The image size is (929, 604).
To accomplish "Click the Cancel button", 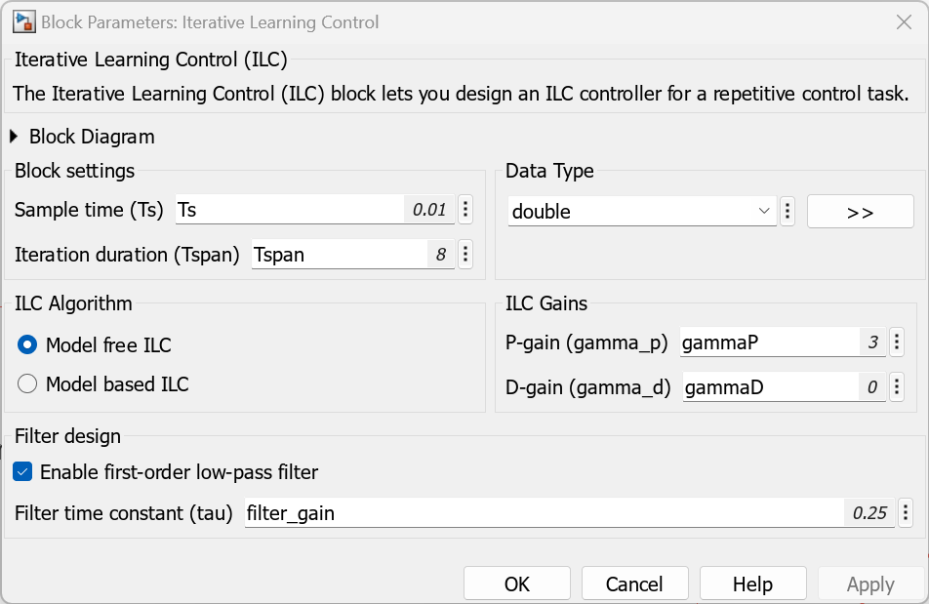I will [x=634, y=584].
